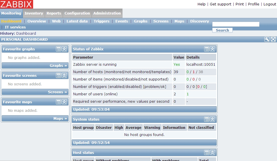Open dashboard configuration wrench icon

(x=267, y=39)
